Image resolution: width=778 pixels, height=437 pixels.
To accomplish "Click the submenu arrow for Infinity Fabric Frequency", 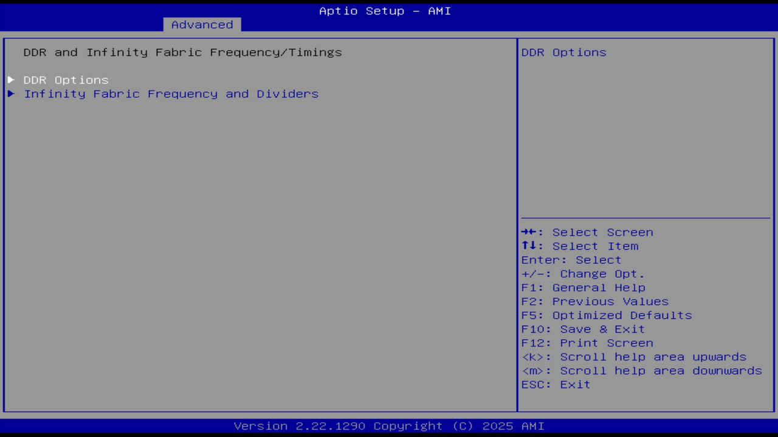I will (x=10, y=93).
